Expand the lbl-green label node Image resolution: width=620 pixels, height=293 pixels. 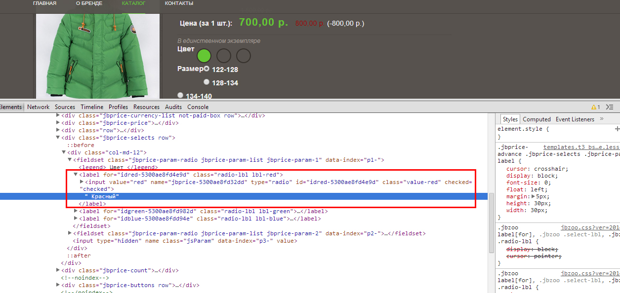click(x=76, y=211)
